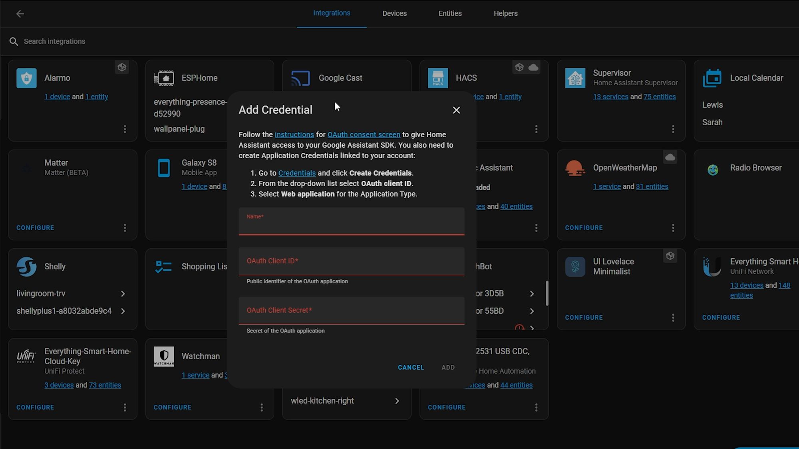Screen dimensions: 799x449
Task: Search integrations using search bar
Action: (55, 41)
